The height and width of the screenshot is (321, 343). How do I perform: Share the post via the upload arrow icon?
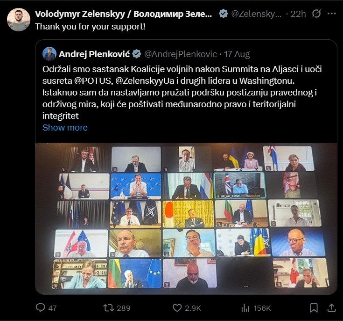coord(331,307)
